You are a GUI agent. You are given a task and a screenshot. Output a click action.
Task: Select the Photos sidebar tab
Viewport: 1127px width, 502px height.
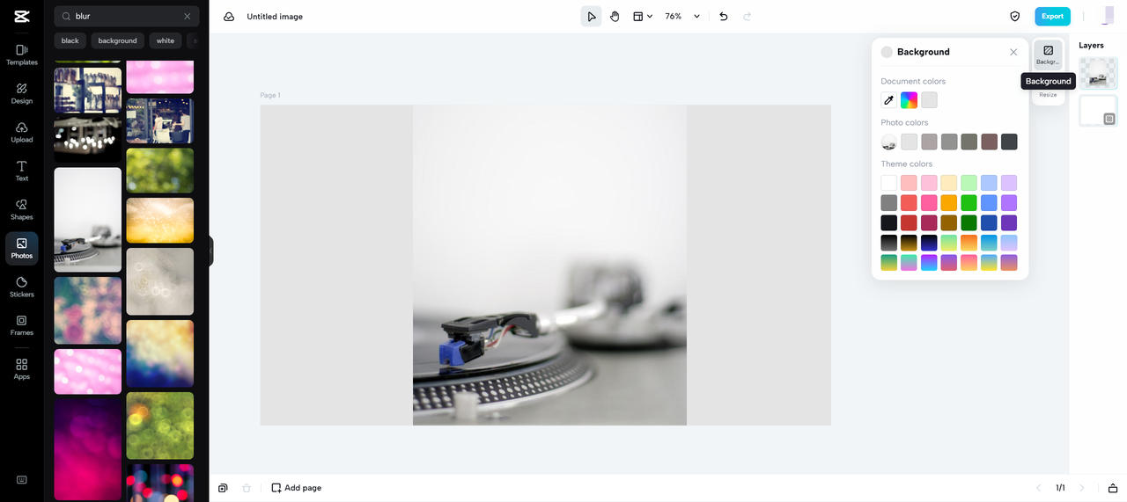(x=22, y=248)
